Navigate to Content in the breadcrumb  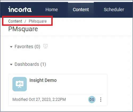(15, 21)
